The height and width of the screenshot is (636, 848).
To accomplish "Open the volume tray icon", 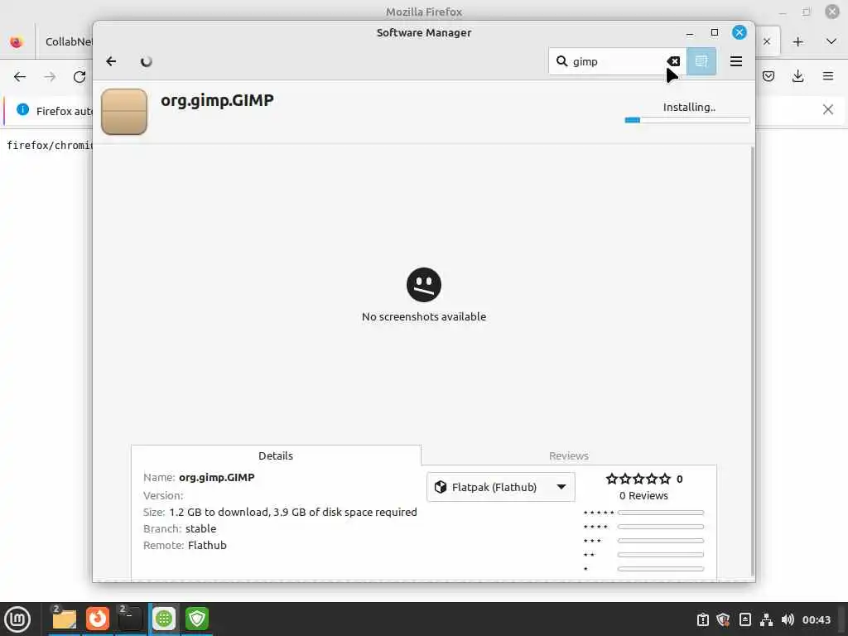I will pyautogui.click(x=788, y=619).
